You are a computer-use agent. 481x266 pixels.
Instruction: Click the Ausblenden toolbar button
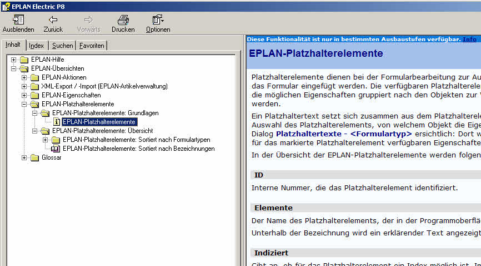coord(18,24)
